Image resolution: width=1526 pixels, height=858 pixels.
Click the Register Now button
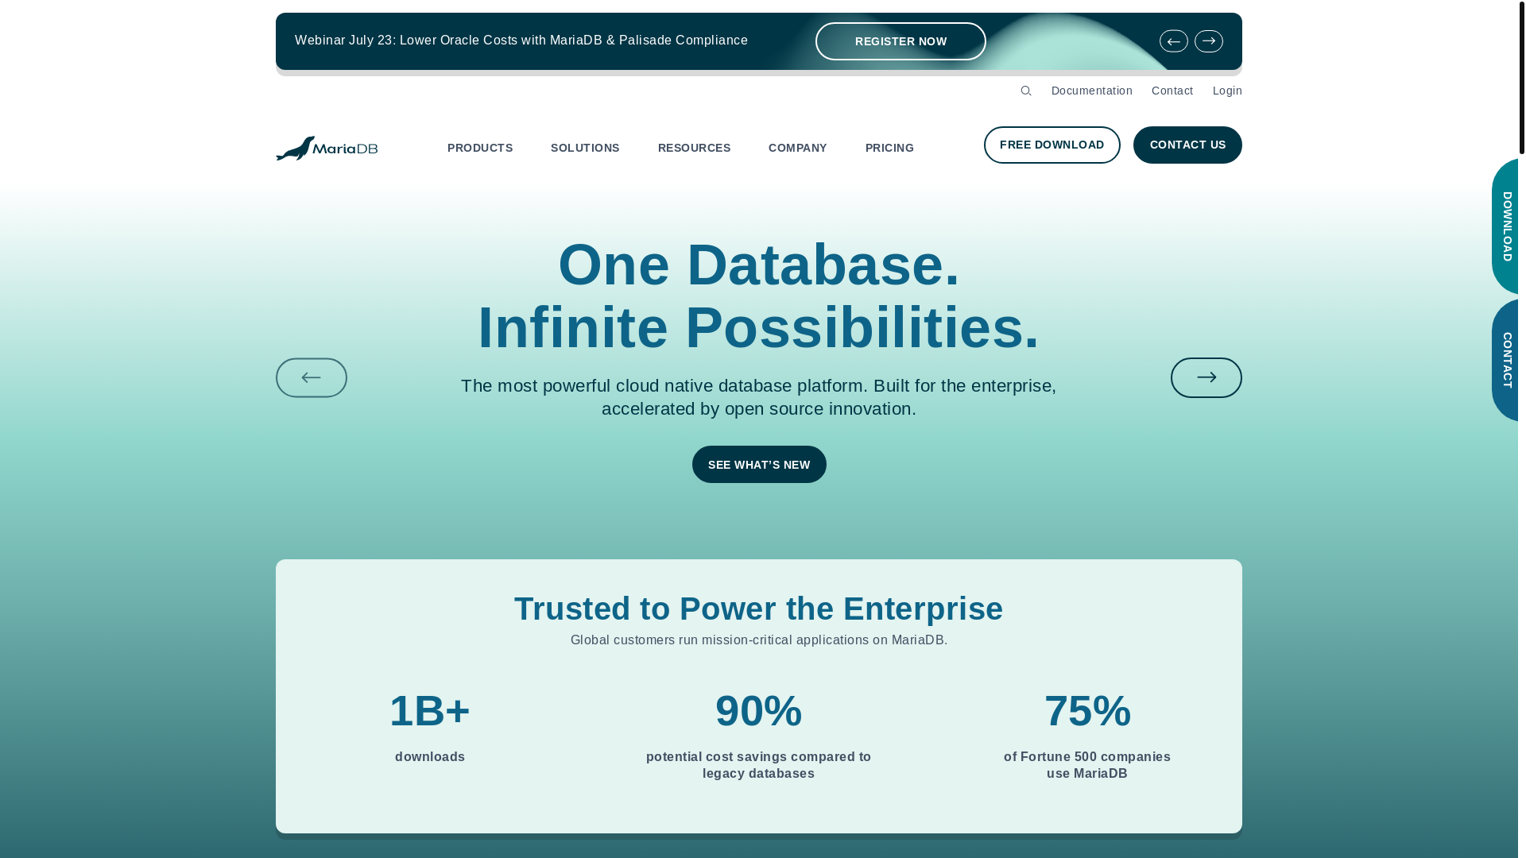tap(900, 41)
